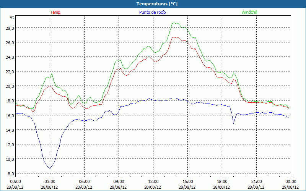The image size is (306, 191).
Task: Click the 22,0 y-axis value
Action: 10,71
